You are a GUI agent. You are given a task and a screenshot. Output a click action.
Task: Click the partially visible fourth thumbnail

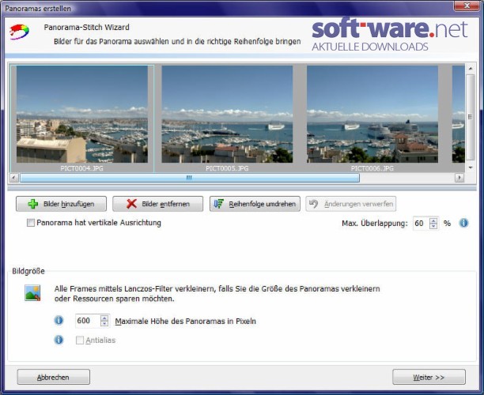(459, 114)
